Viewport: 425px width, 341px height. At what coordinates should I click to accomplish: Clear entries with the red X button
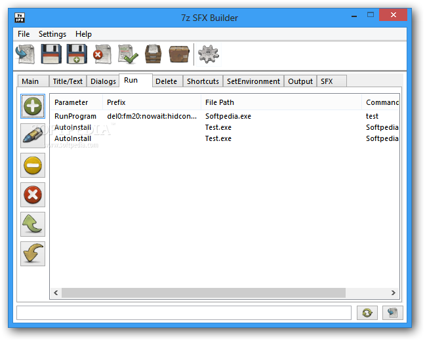[33, 195]
